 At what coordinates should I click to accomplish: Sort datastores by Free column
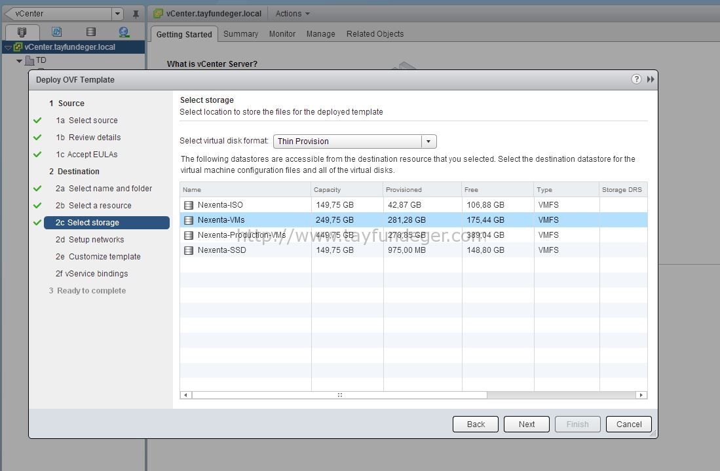tap(498, 189)
